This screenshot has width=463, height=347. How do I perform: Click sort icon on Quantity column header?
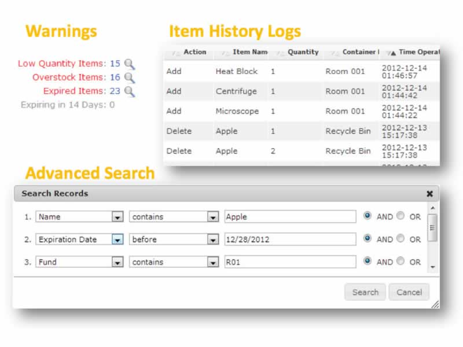pos(279,53)
